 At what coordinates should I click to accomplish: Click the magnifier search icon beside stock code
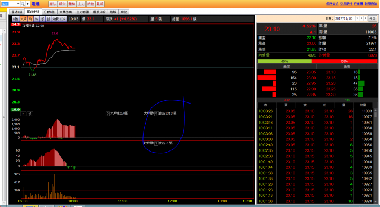(x=23, y=4)
